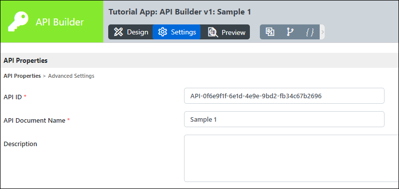Click the Settings gear icon
This screenshot has height=189, width=399.
[x=163, y=32]
